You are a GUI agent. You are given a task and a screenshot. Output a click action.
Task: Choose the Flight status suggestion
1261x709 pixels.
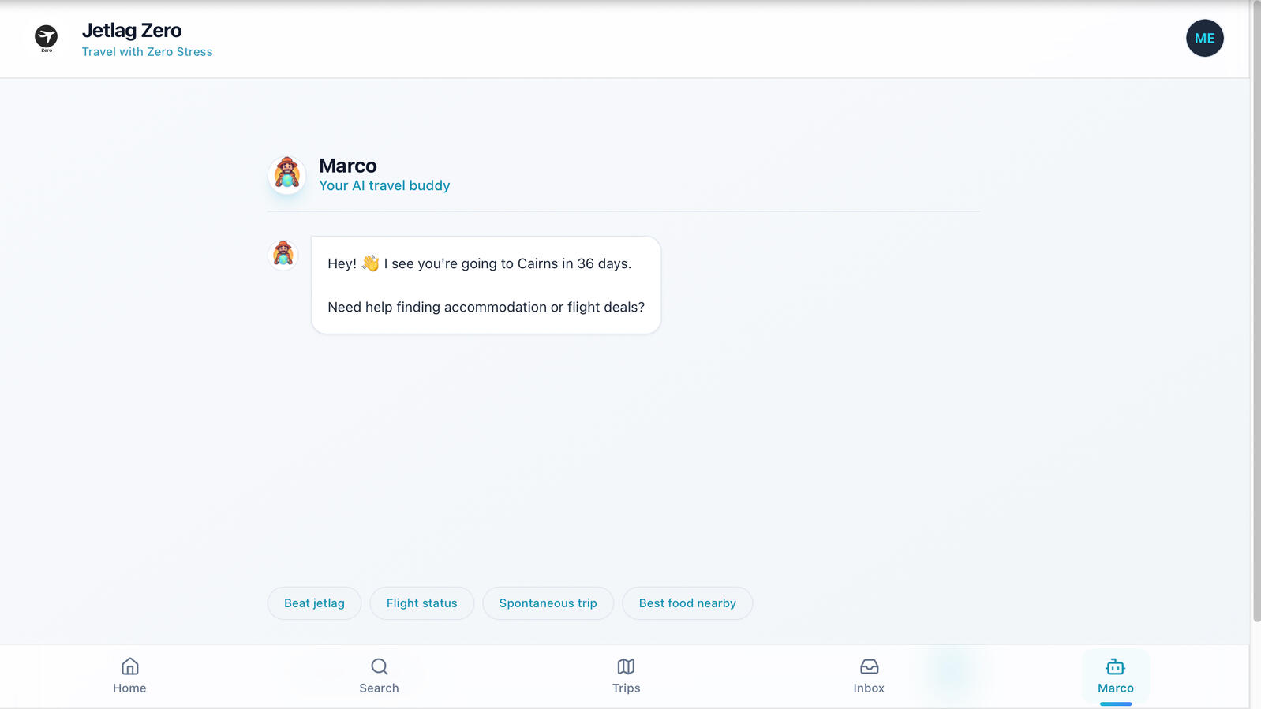421,603
